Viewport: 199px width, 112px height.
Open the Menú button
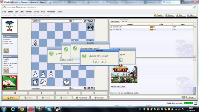[11, 97]
